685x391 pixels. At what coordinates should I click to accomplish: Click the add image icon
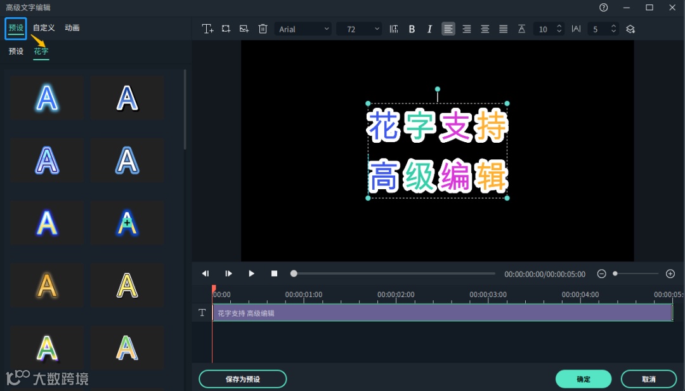point(244,29)
